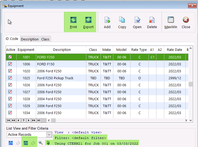The height and width of the screenshot is (147, 198).
Task: Click the '2999/12' rate date cell
Action: [x=175, y=78]
